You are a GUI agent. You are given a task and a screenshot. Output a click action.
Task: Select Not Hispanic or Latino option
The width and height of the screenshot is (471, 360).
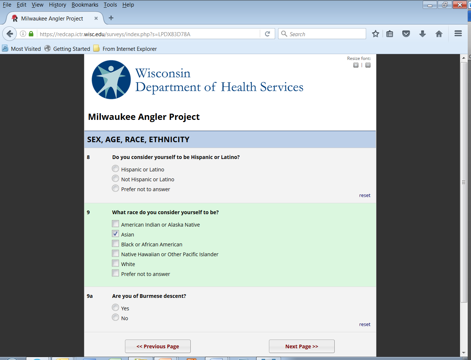click(x=115, y=179)
